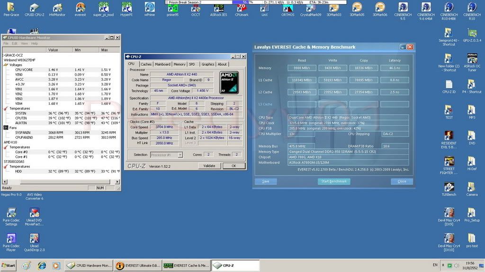The height and width of the screenshot is (272, 485).
Task: Launch Devil May Cry4 [DX9] shortcut
Action: pyautogui.click(x=449, y=217)
